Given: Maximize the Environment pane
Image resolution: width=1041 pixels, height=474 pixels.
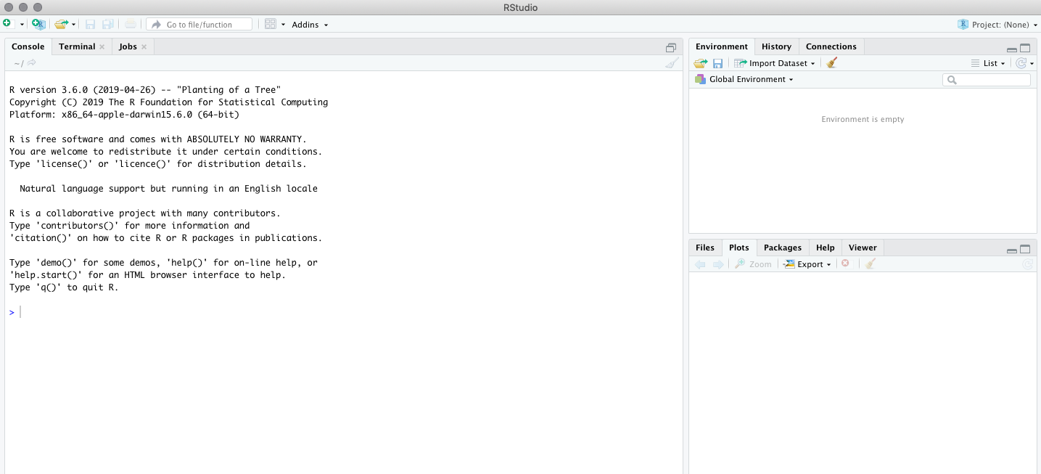Looking at the screenshot, I should coord(1025,47).
